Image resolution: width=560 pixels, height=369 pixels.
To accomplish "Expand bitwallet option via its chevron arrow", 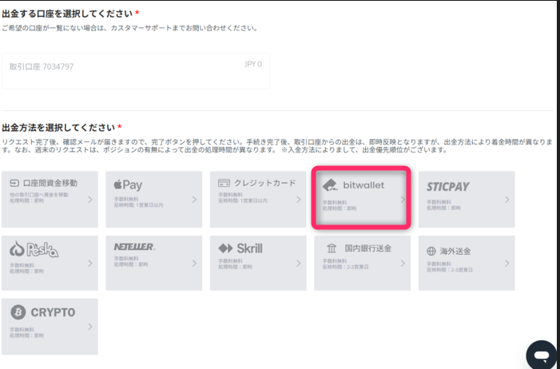I will pos(402,199).
